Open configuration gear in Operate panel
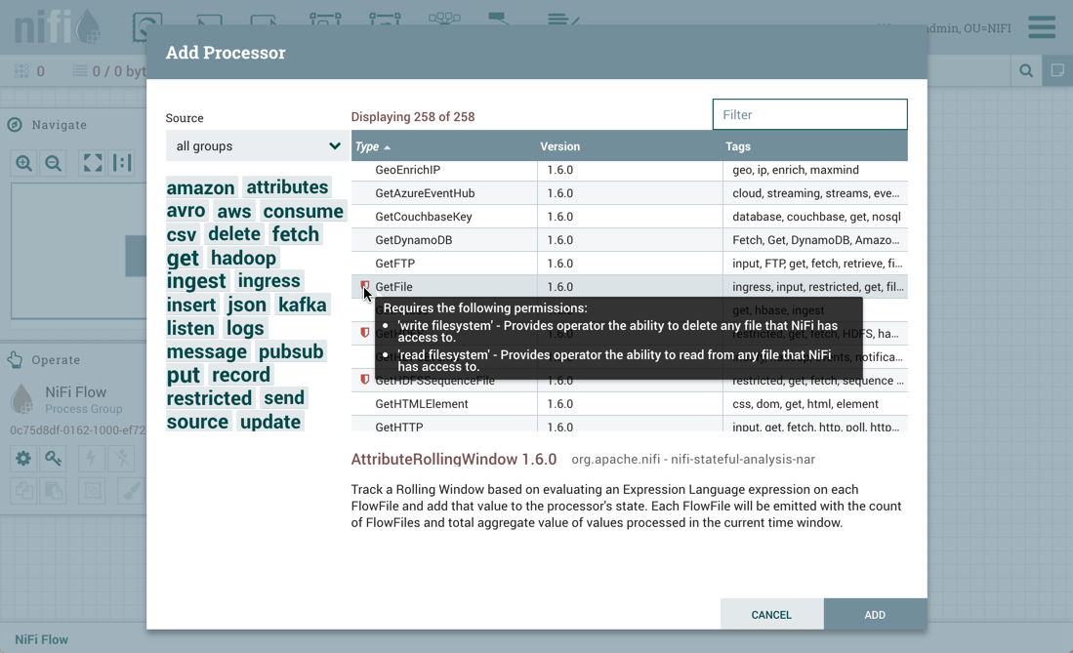Viewport: 1073px width, 653px height. 23,458
